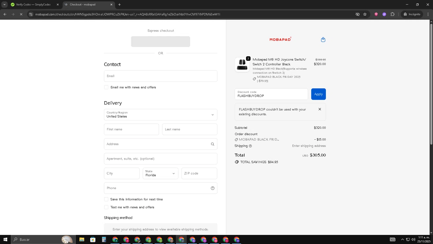Focus the Phone field

coord(160,188)
